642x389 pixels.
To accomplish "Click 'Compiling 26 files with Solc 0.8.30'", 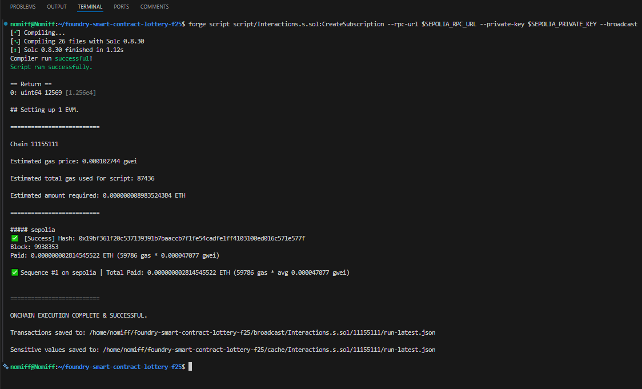I will click(x=84, y=41).
